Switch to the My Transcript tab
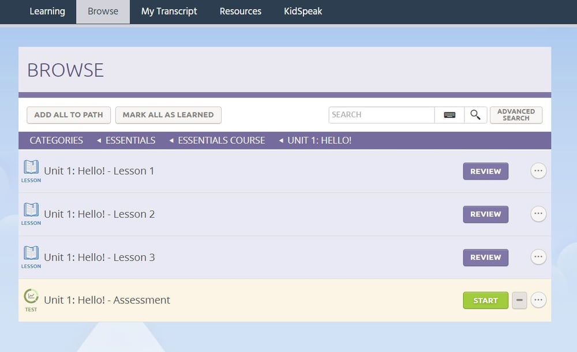The width and height of the screenshot is (577, 352). 168,11
